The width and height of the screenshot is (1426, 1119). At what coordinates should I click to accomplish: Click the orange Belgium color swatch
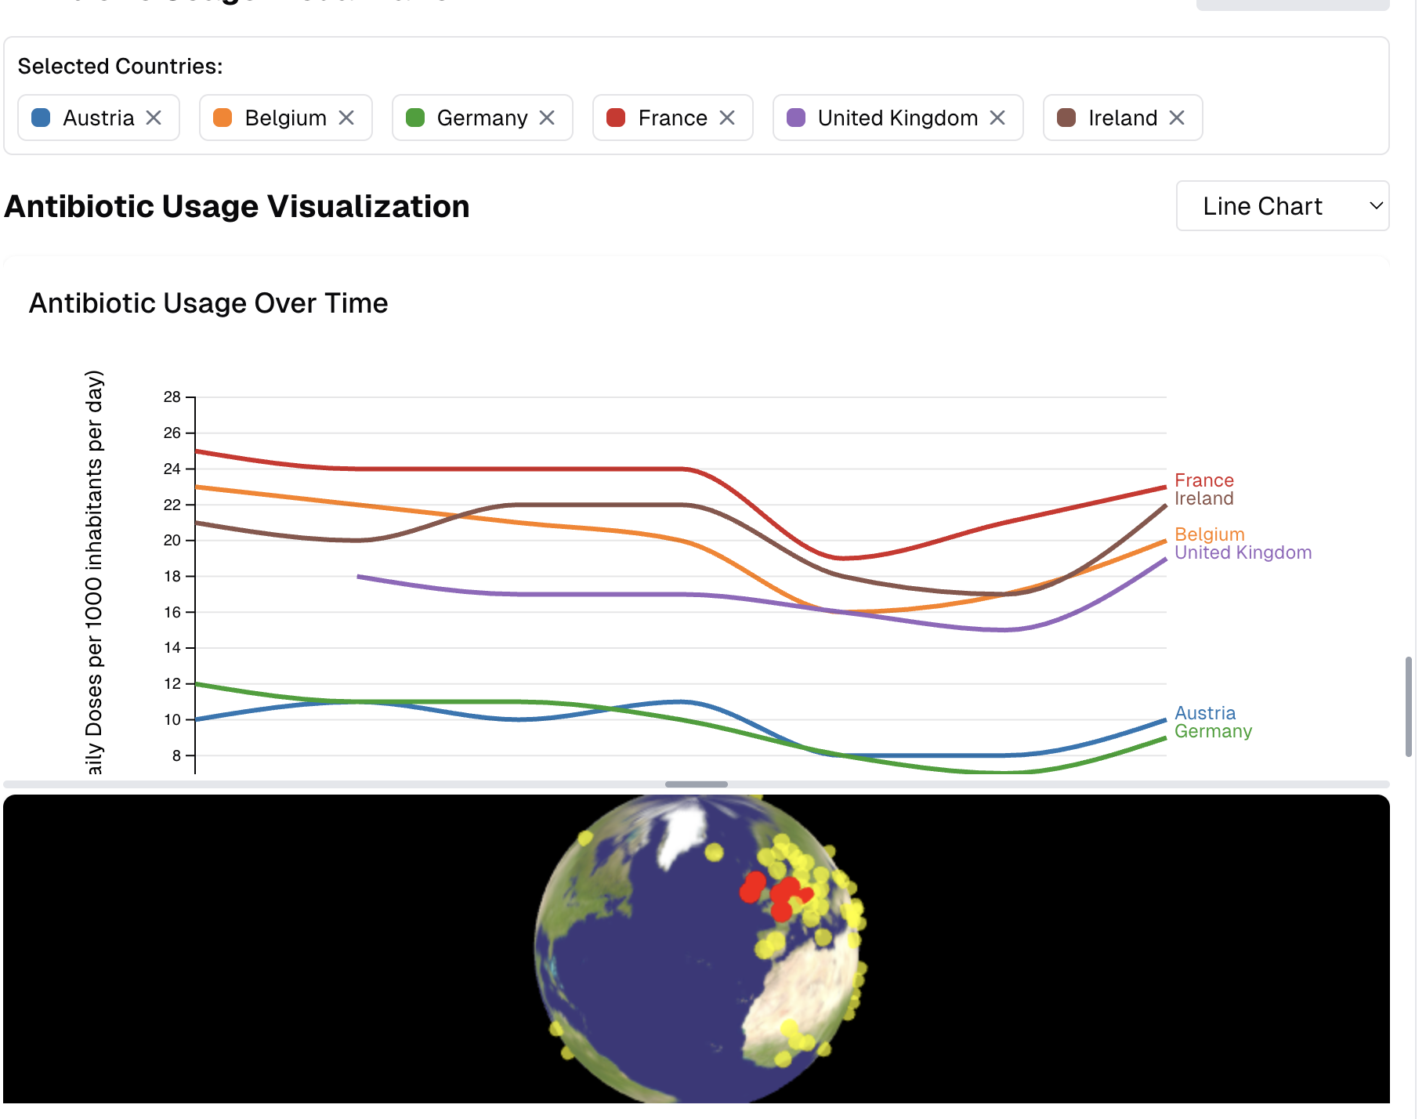(223, 118)
